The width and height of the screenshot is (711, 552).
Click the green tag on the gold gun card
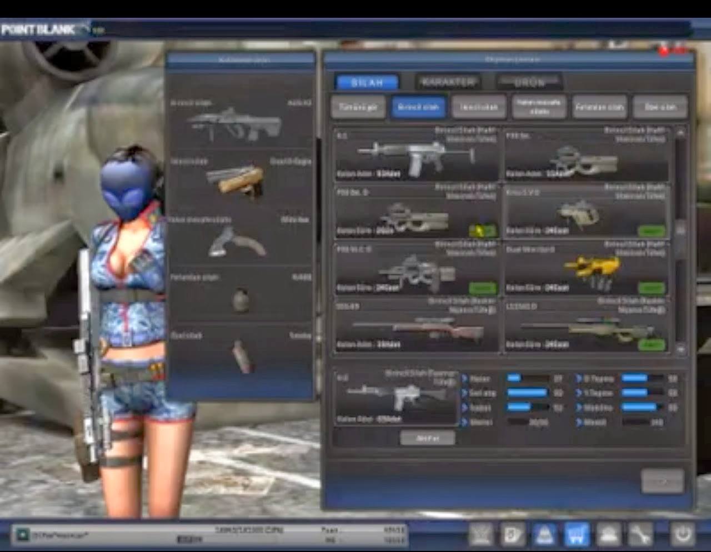coord(652,288)
